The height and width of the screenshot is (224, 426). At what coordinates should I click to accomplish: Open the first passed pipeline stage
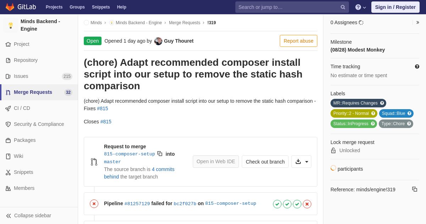277,204
